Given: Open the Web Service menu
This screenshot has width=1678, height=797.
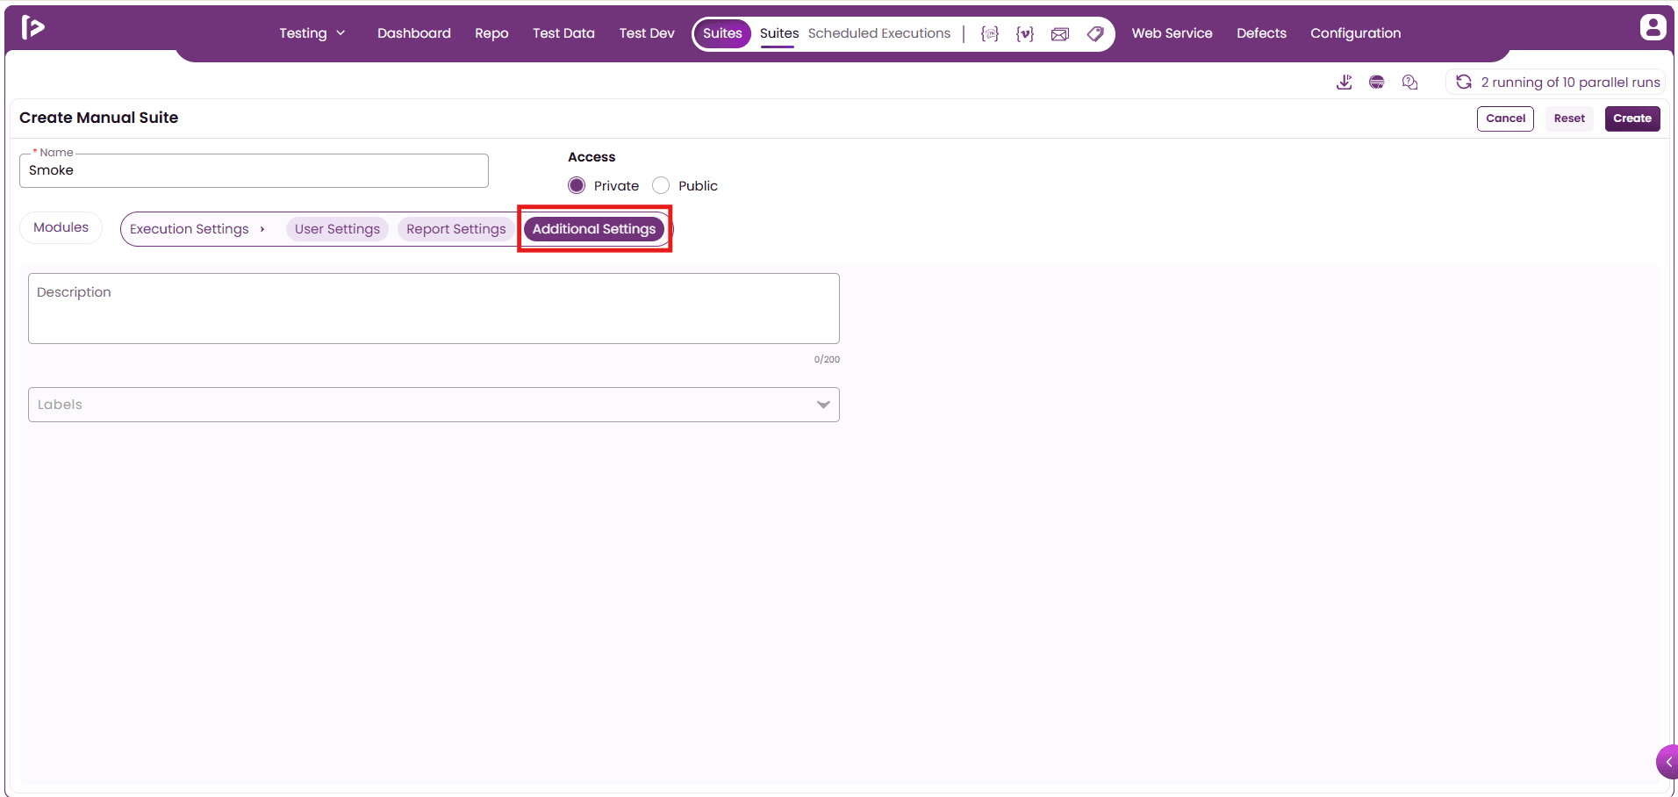Looking at the screenshot, I should point(1172,33).
